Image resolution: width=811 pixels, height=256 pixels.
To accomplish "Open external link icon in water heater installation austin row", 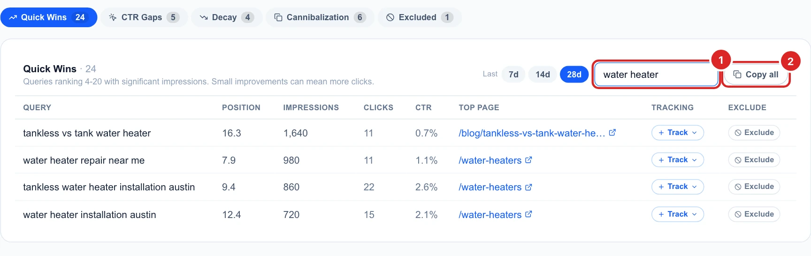I will tap(528, 214).
